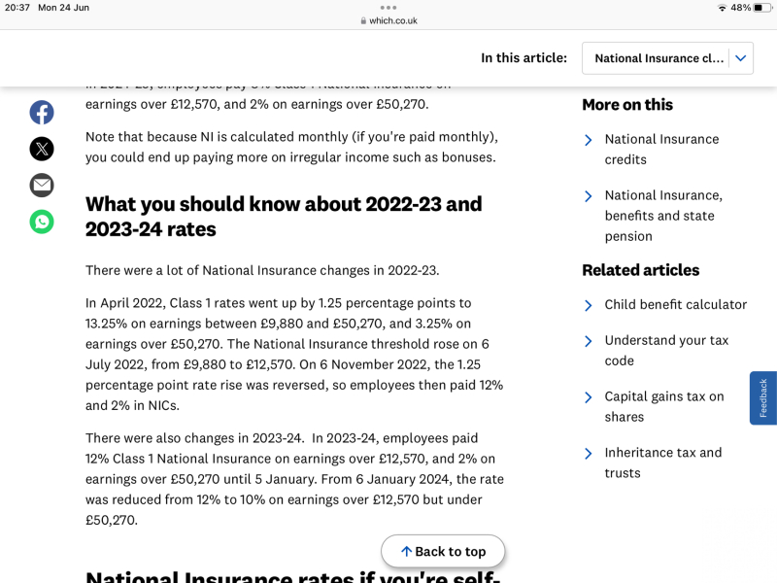Image resolution: width=777 pixels, height=583 pixels.
Task: Tap the chevron beside National Insurance credits
Action: pyautogui.click(x=589, y=140)
